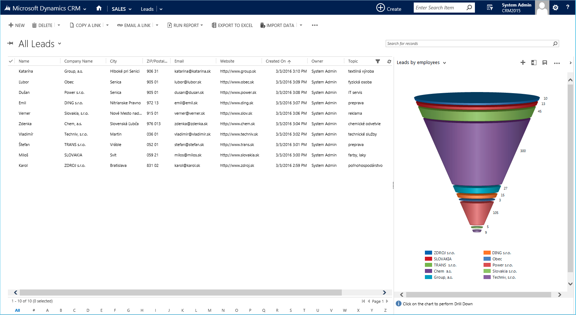Expand the IMPORT DATA dropdown arrow
The width and height of the screenshot is (576, 315).
pyautogui.click(x=301, y=25)
